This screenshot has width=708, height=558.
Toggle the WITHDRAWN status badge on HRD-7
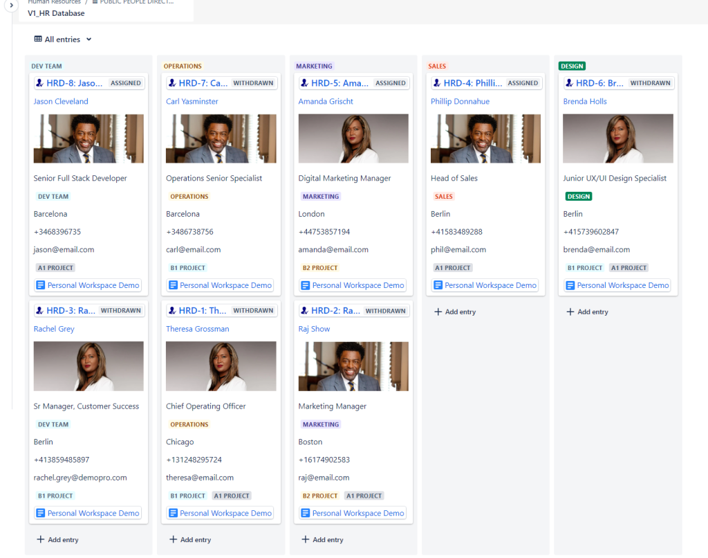(x=252, y=82)
